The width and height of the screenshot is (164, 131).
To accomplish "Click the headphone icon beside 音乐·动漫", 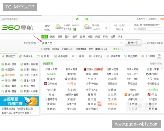I will click(22, 81).
